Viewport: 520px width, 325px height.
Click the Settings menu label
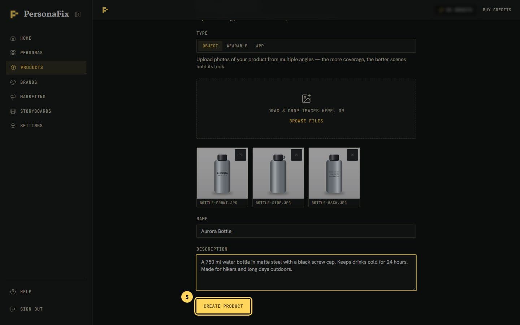pyautogui.click(x=31, y=126)
